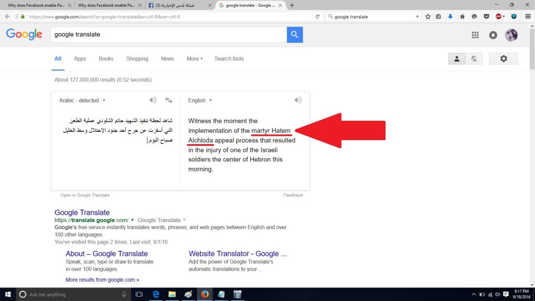The width and height of the screenshot is (535, 301).
Task: Select the All results tab
Action: point(58,59)
